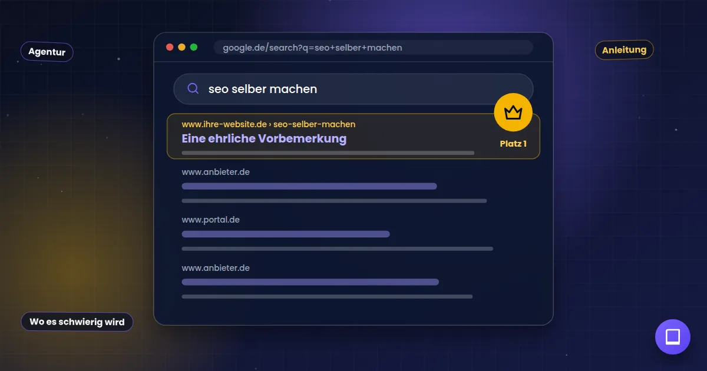Open the purple book icon button
Viewport: 707px width, 371px height.
[673, 337]
